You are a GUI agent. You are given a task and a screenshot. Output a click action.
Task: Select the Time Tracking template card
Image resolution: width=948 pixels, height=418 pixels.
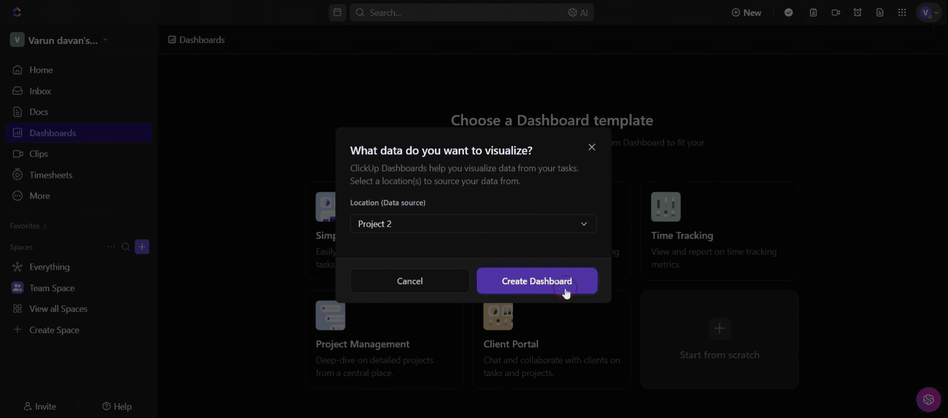click(x=719, y=231)
